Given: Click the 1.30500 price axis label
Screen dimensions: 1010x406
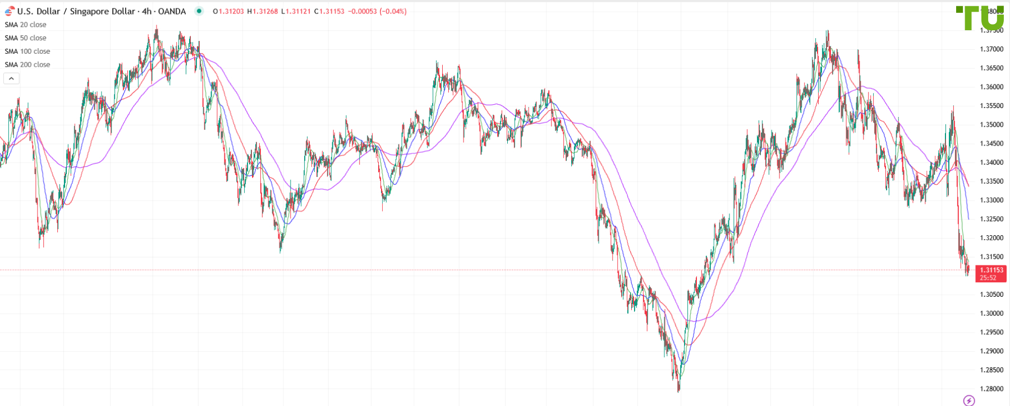Looking at the screenshot, I should (x=991, y=295).
